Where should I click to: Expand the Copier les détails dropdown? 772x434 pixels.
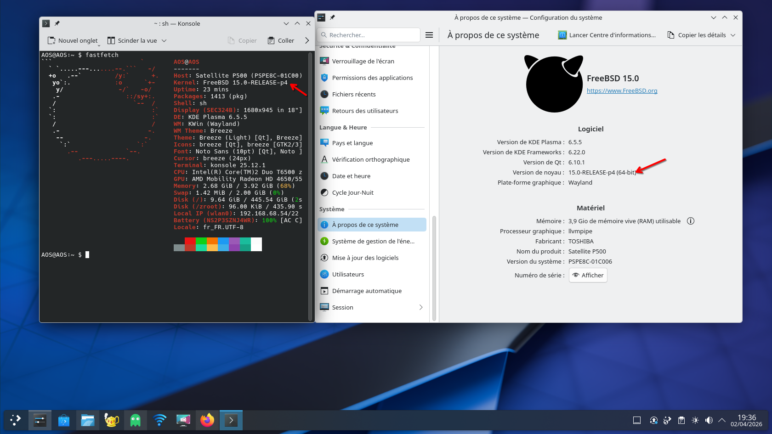click(x=733, y=35)
